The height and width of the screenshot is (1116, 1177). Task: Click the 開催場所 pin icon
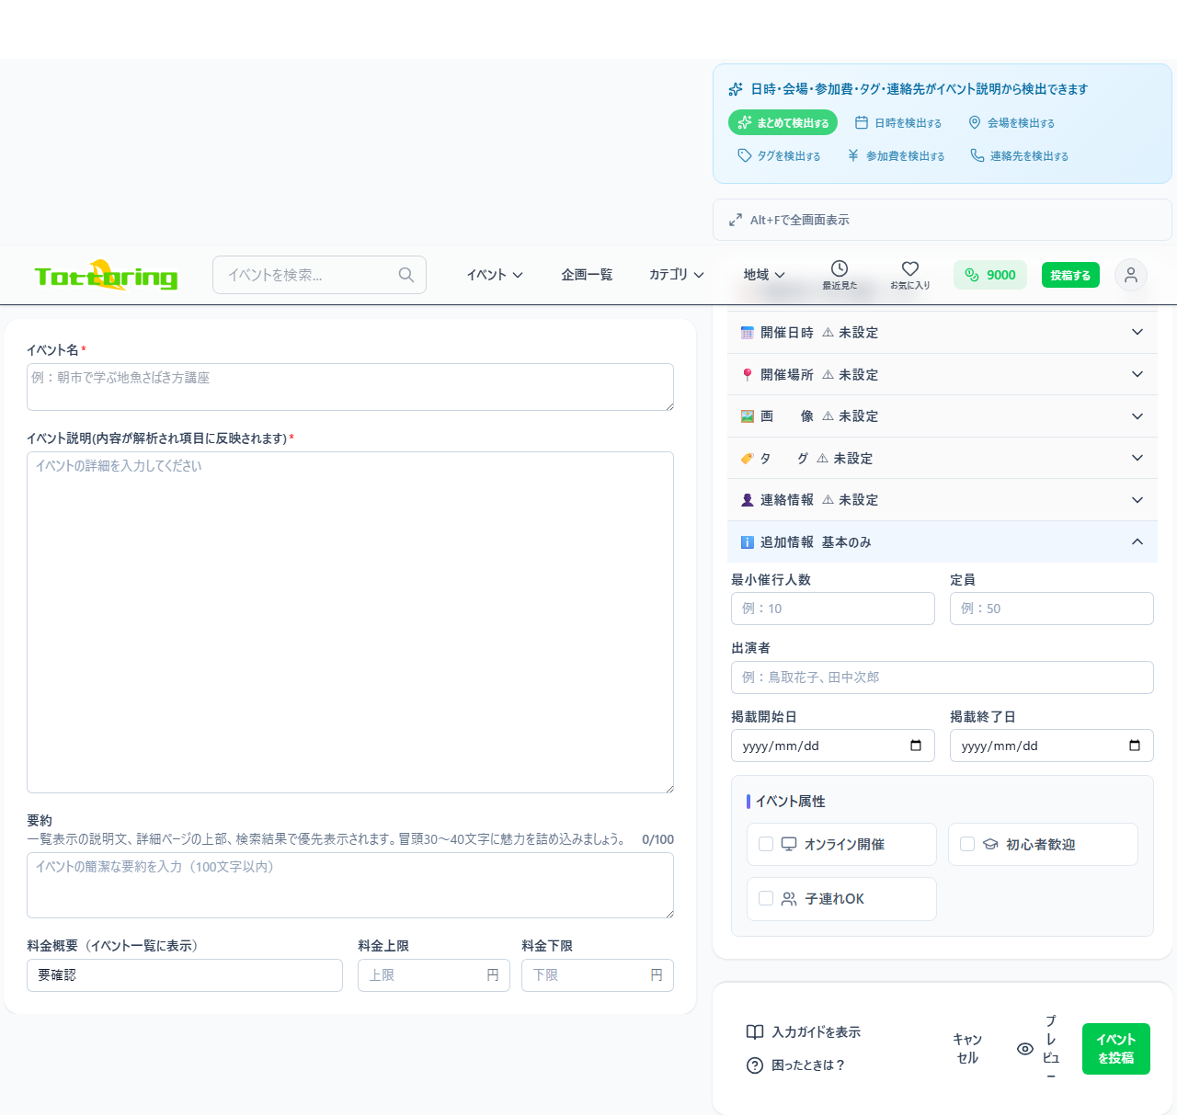[x=748, y=374]
